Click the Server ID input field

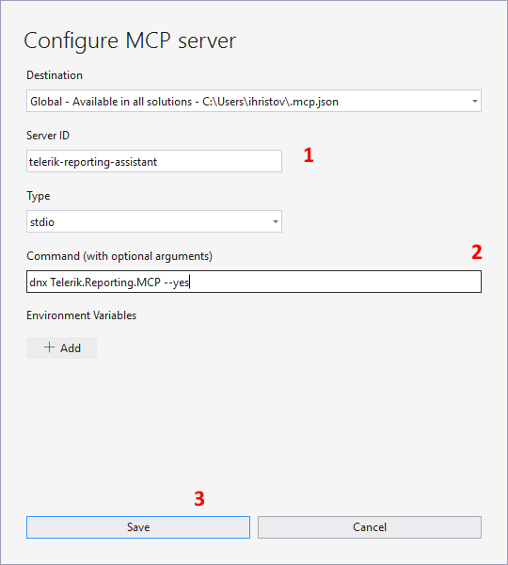[154, 161]
